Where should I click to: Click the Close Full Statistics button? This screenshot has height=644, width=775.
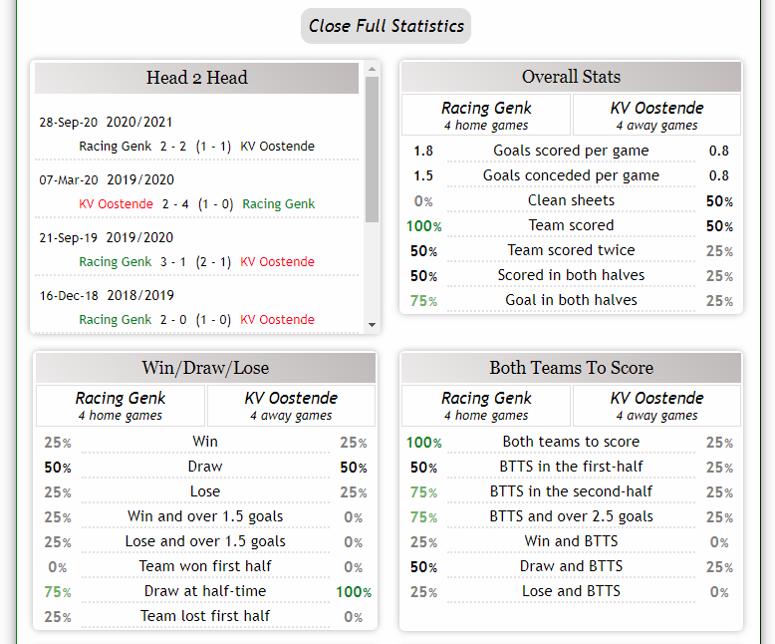pos(386,26)
